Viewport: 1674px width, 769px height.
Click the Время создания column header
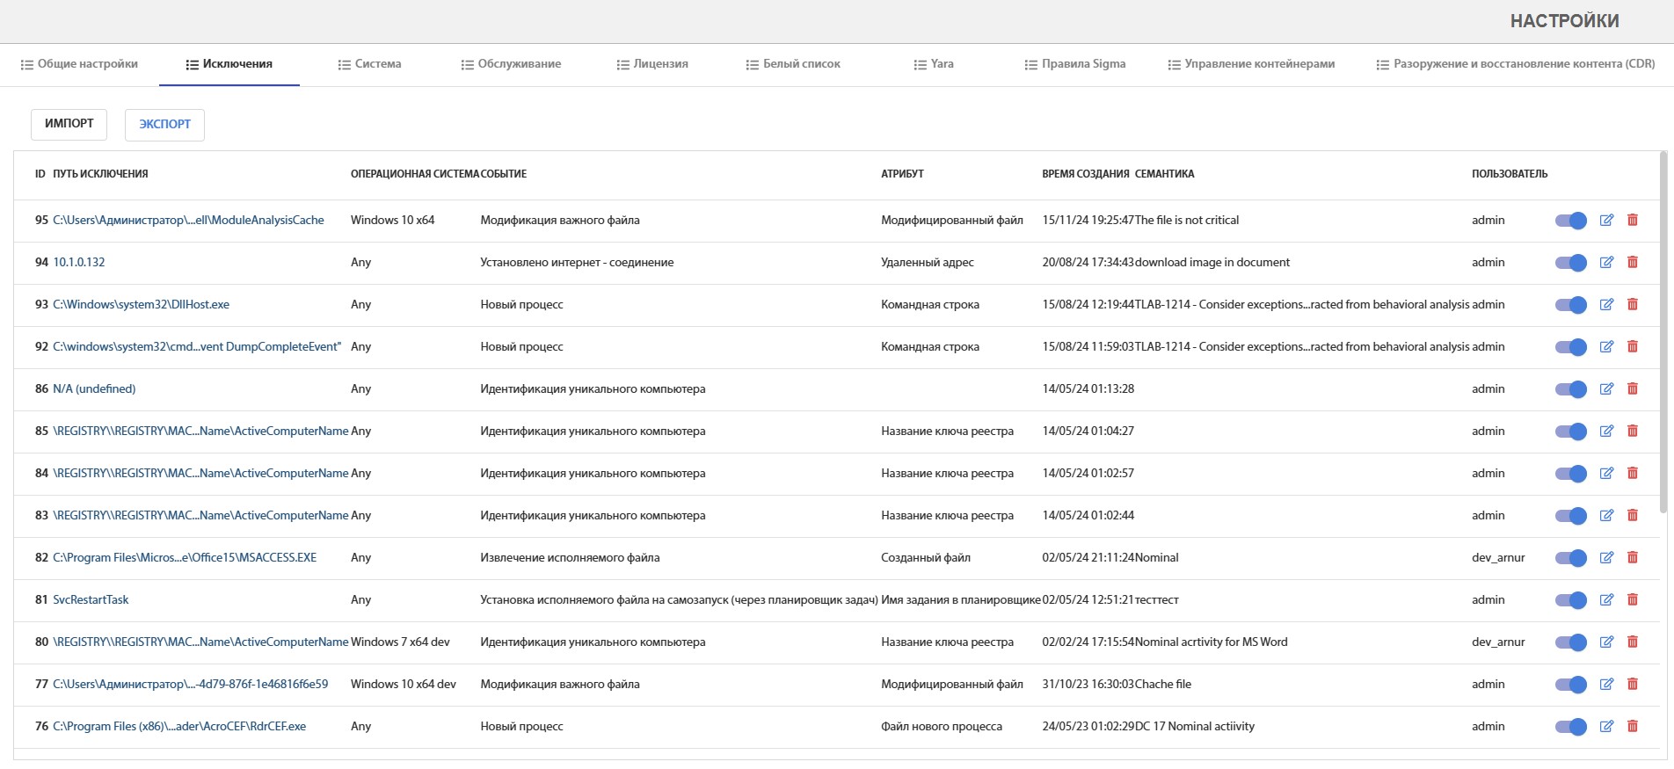pos(1085,174)
